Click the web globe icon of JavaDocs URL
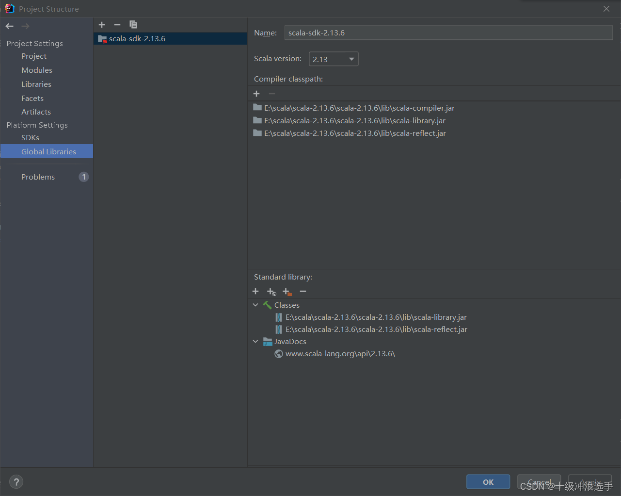621x496 pixels. [279, 354]
